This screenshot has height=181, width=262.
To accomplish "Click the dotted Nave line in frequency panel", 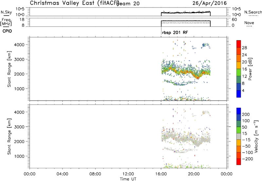I will coord(186,23).
